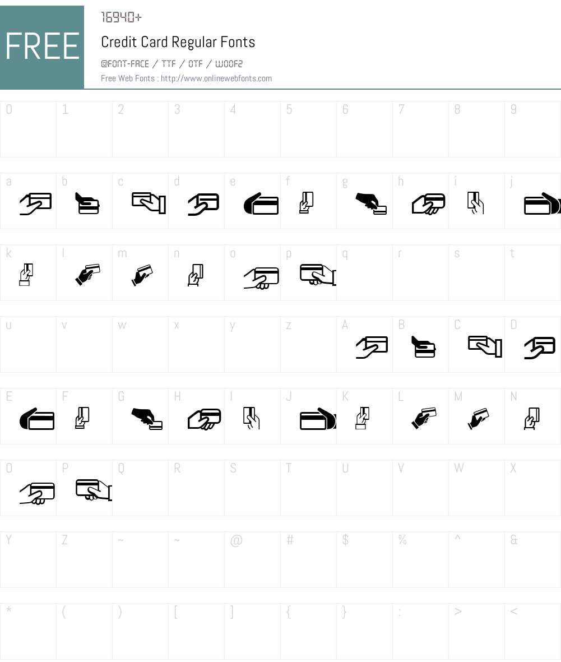The image size is (561, 662).
Task: Click the empty '@' character cell
Action: tap(252, 559)
